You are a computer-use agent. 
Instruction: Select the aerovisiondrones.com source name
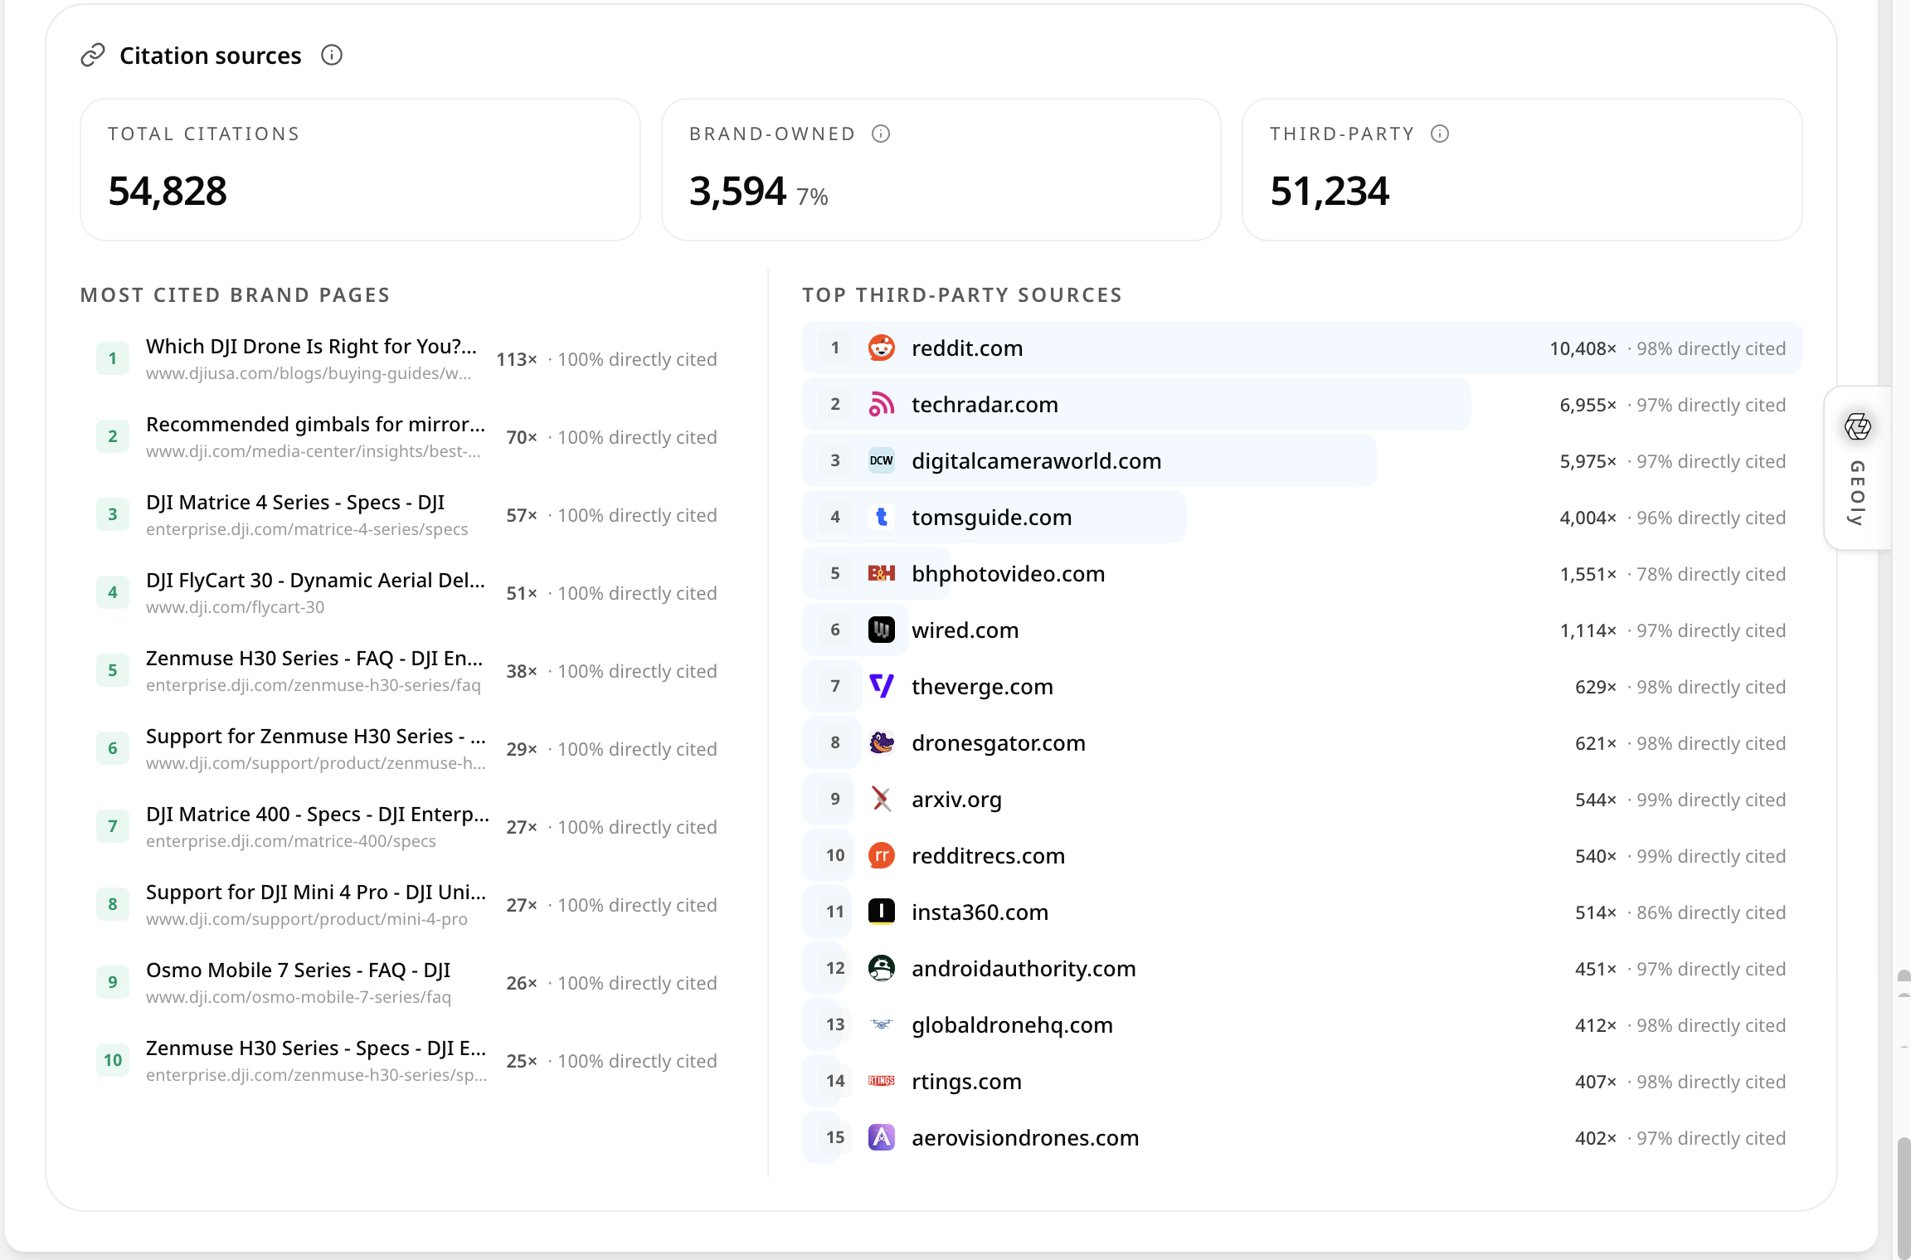point(1025,1138)
